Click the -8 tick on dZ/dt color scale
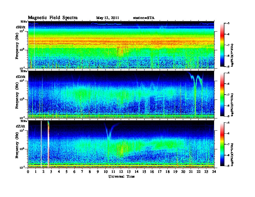 (228, 155)
